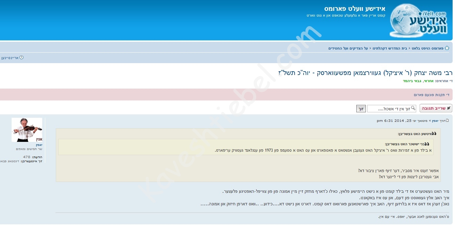Click the אריינסיינען login link

[x=10, y=58]
